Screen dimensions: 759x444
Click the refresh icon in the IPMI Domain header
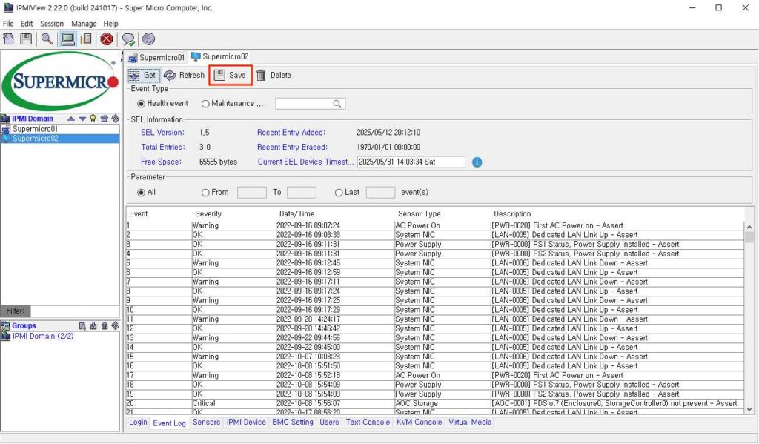[115, 119]
